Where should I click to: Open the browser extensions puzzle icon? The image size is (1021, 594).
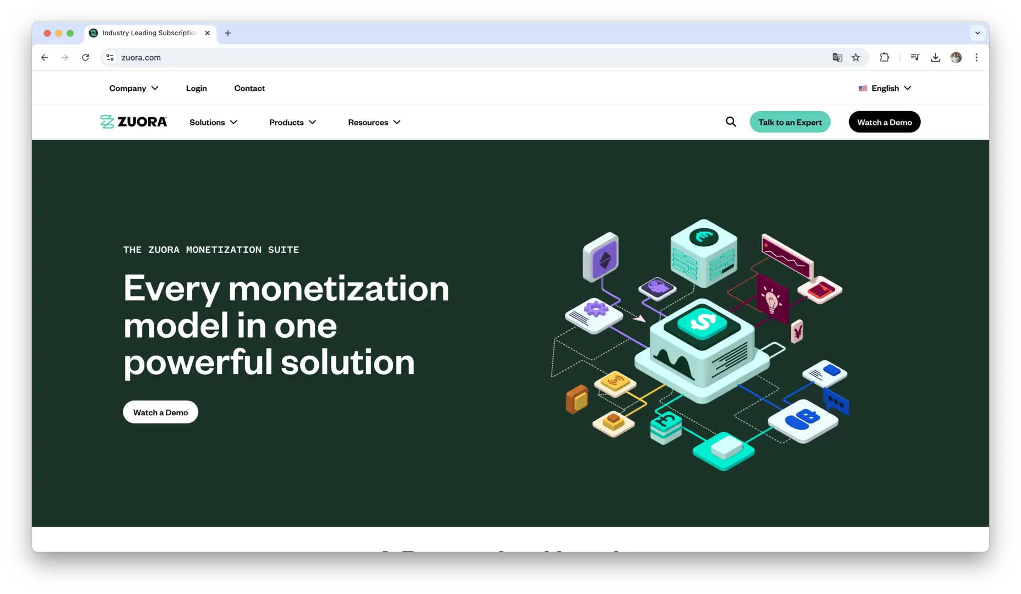884,57
